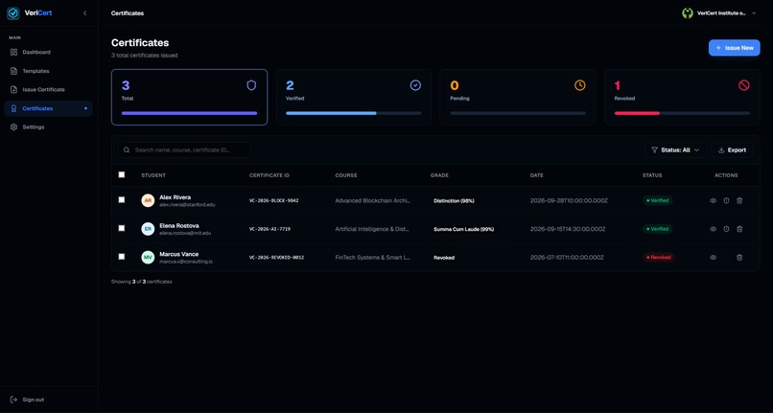Check the Elena Rostova row checkbox
The height and width of the screenshot is (413, 773).
(x=122, y=228)
